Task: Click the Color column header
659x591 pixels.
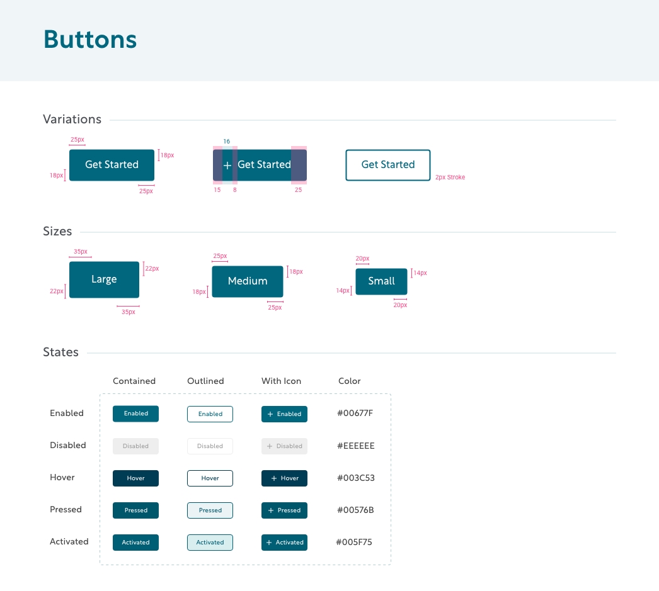Action: pos(349,381)
